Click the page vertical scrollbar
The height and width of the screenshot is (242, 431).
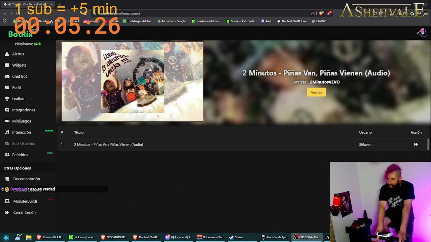(x=428, y=145)
